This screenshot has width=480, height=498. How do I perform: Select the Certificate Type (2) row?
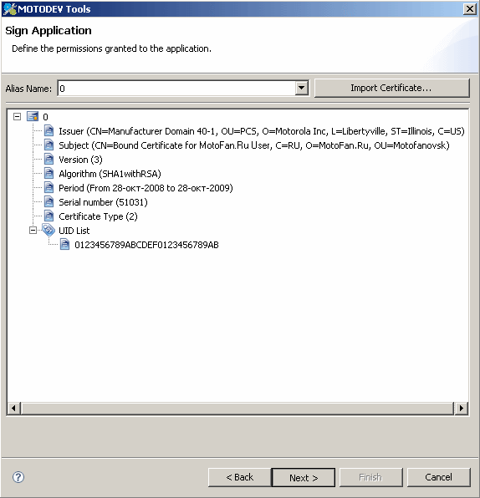[98, 216]
